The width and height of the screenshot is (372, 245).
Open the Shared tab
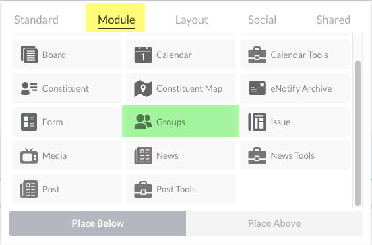pos(334,20)
